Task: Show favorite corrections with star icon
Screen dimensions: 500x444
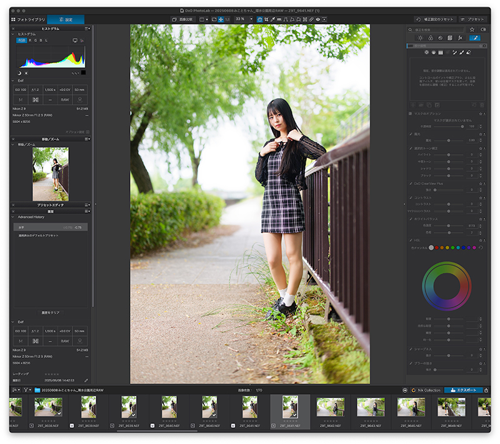Action: pos(472,29)
